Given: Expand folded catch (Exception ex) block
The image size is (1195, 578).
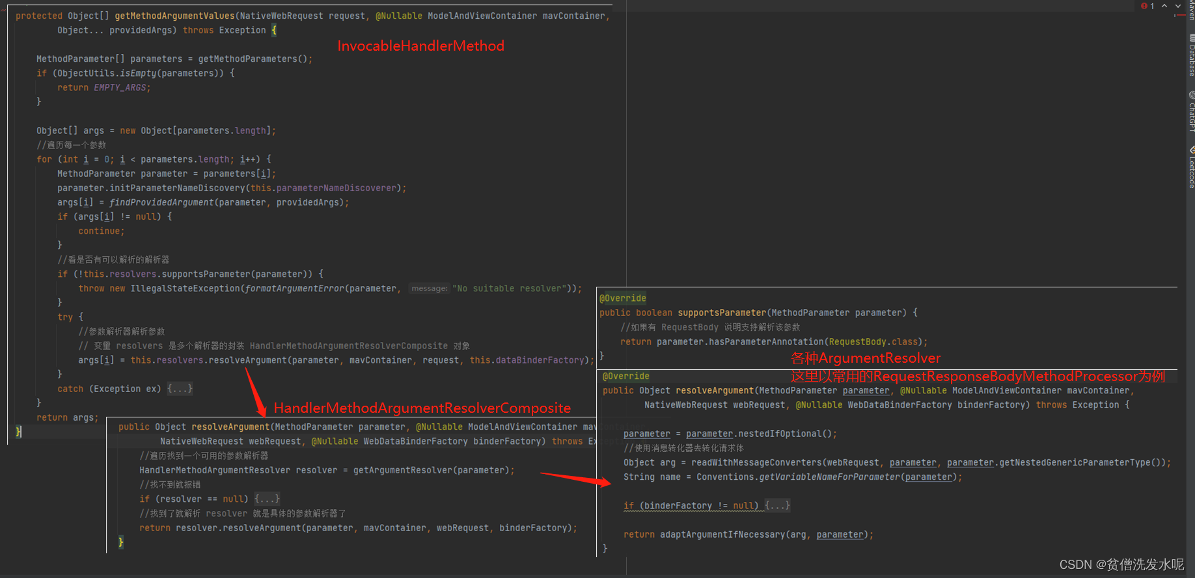Looking at the screenshot, I should point(180,389).
